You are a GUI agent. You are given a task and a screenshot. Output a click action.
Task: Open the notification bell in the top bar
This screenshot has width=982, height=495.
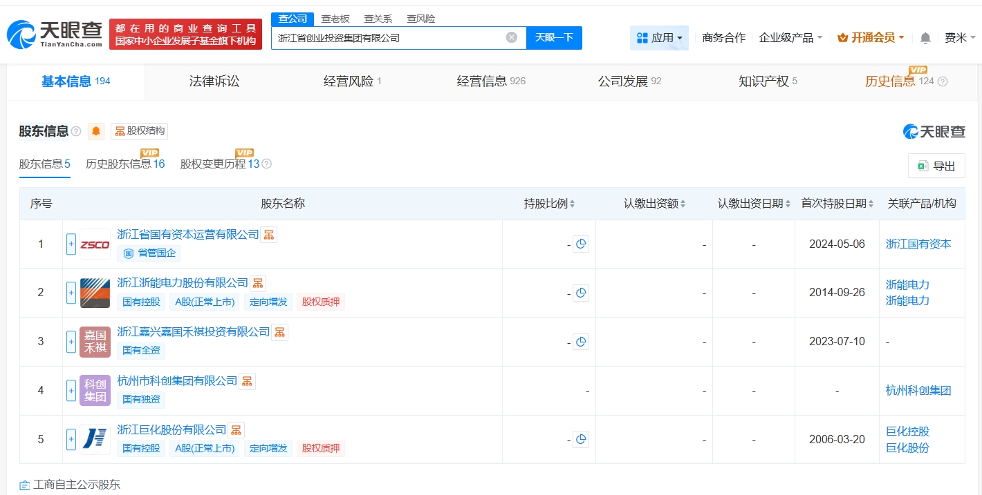(925, 38)
